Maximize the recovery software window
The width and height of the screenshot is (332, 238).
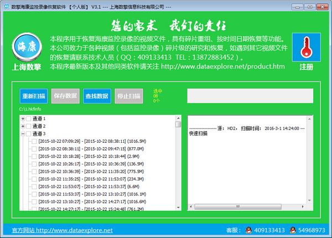(310, 7)
